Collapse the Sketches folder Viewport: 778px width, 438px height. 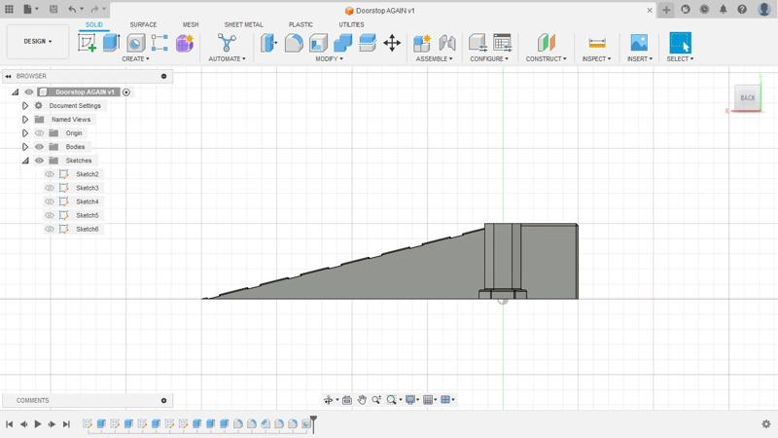[x=25, y=161]
